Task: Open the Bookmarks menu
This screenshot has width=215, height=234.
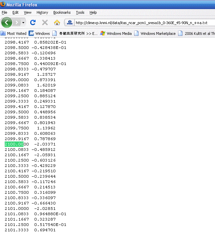Action: tap(62, 12)
